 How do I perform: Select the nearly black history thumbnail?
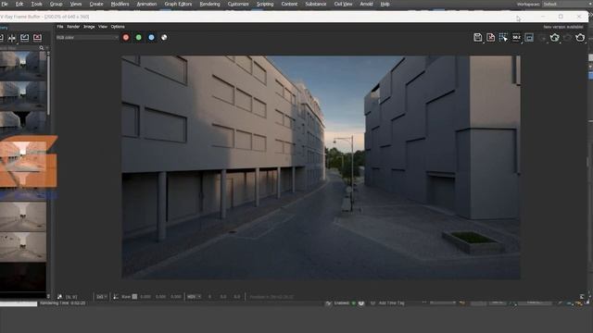(22, 277)
